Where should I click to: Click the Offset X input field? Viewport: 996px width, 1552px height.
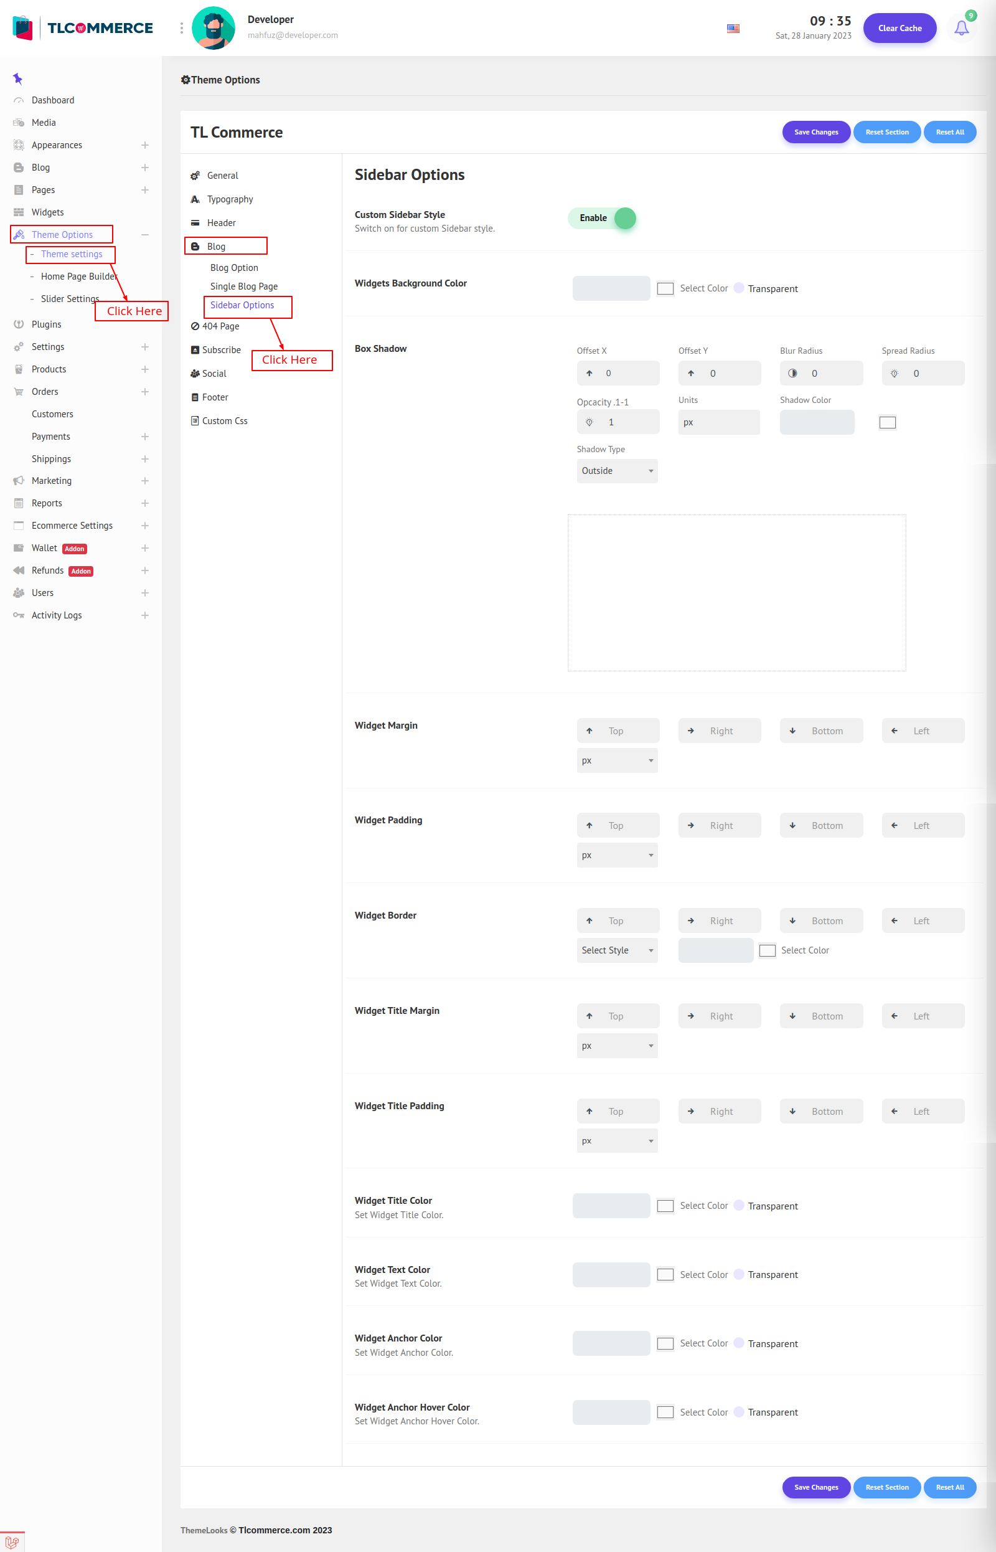tap(627, 373)
